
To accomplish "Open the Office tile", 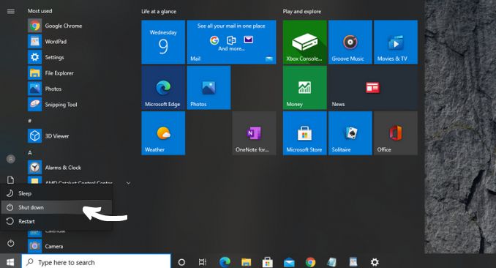I will [396, 133].
